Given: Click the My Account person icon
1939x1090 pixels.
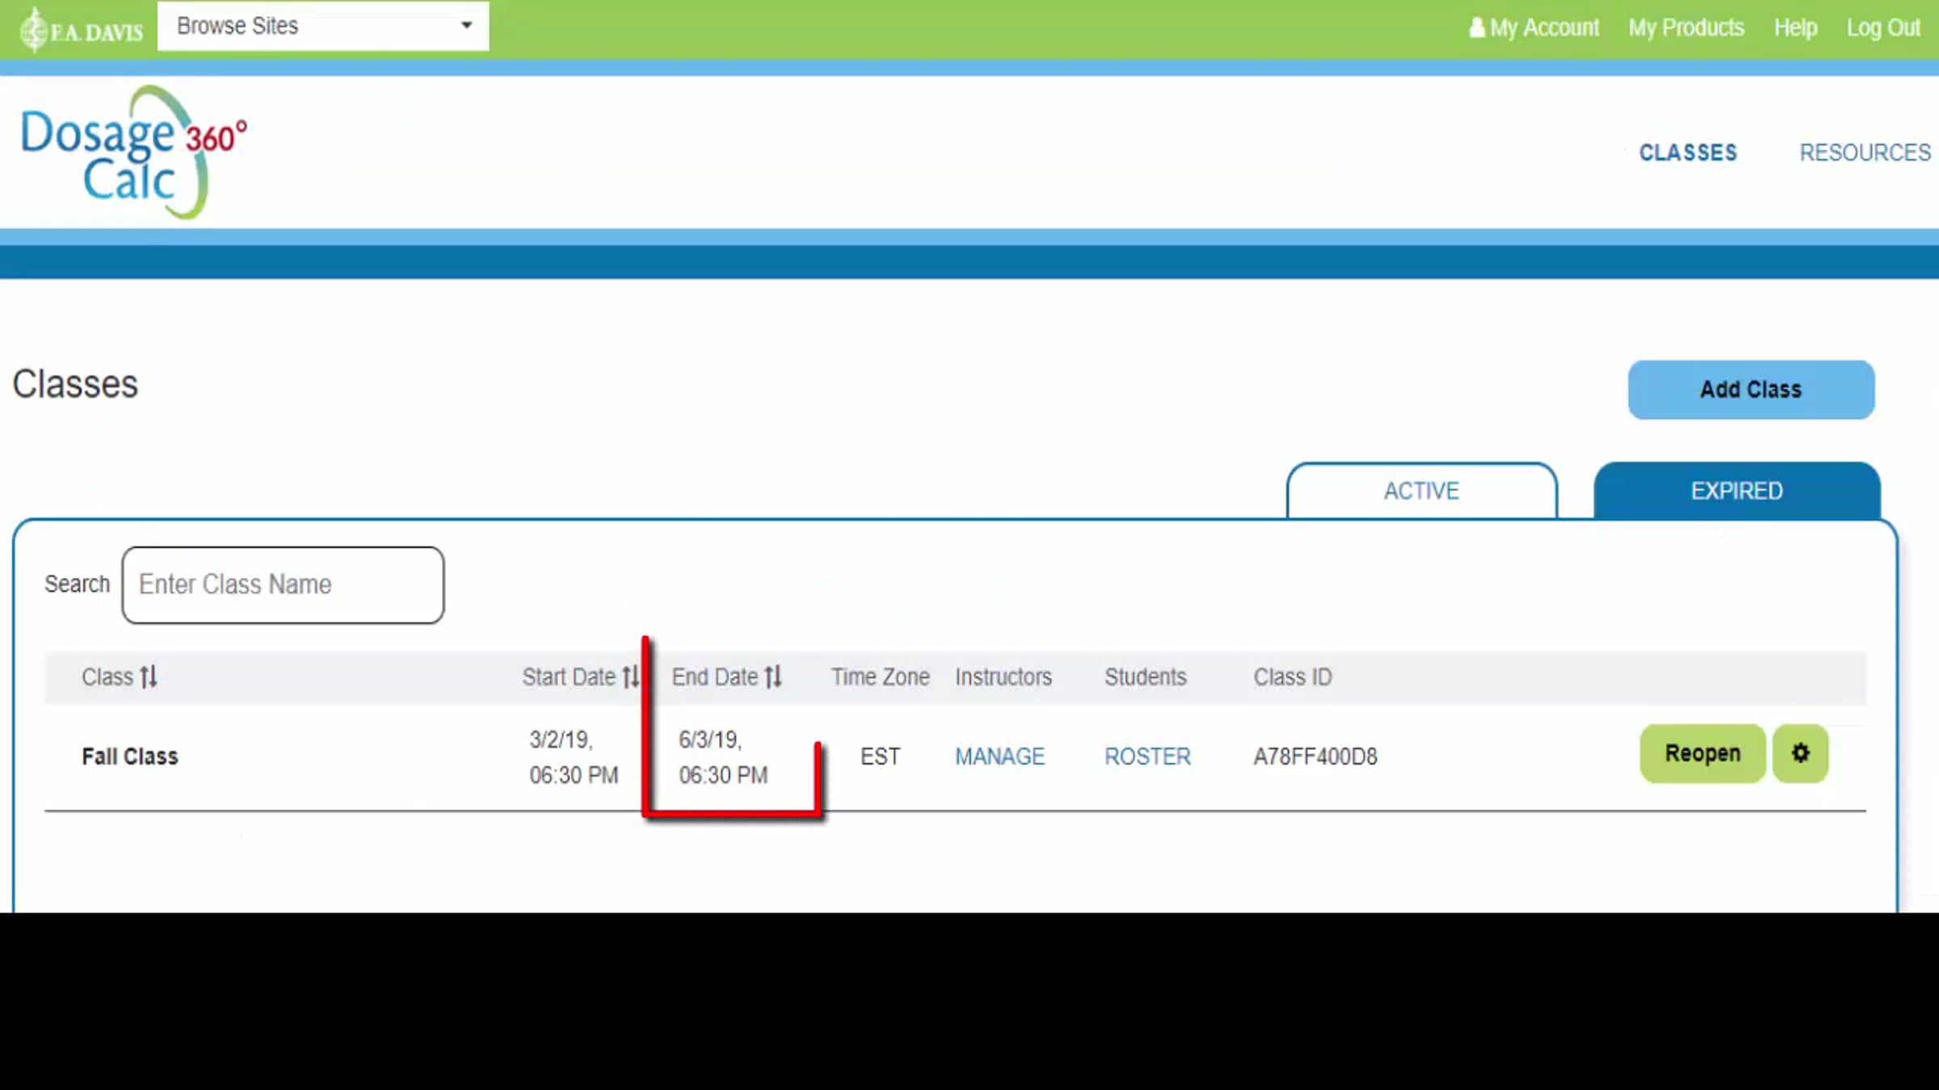Looking at the screenshot, I should [x=1477, y=27].
